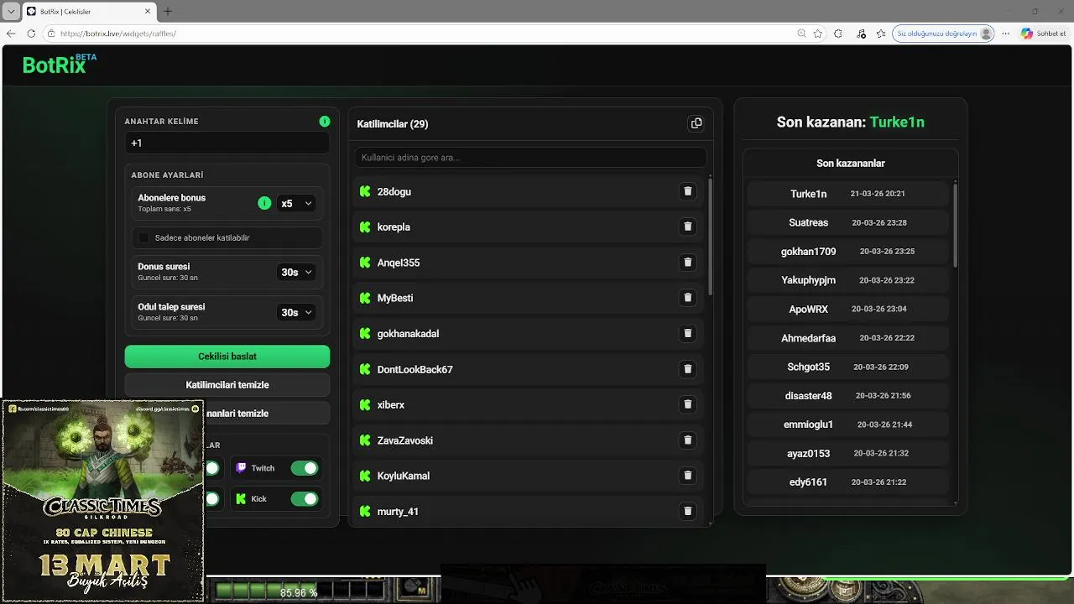The height and width of the screenshot is (604, 1074).
Task: Select winner row Turke1n
Action: pos(848,194)
